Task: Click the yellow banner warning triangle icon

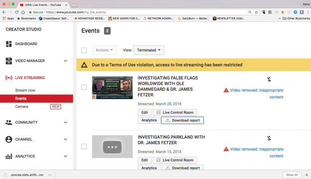Action: pyautogui.click(x=84, y=65)
